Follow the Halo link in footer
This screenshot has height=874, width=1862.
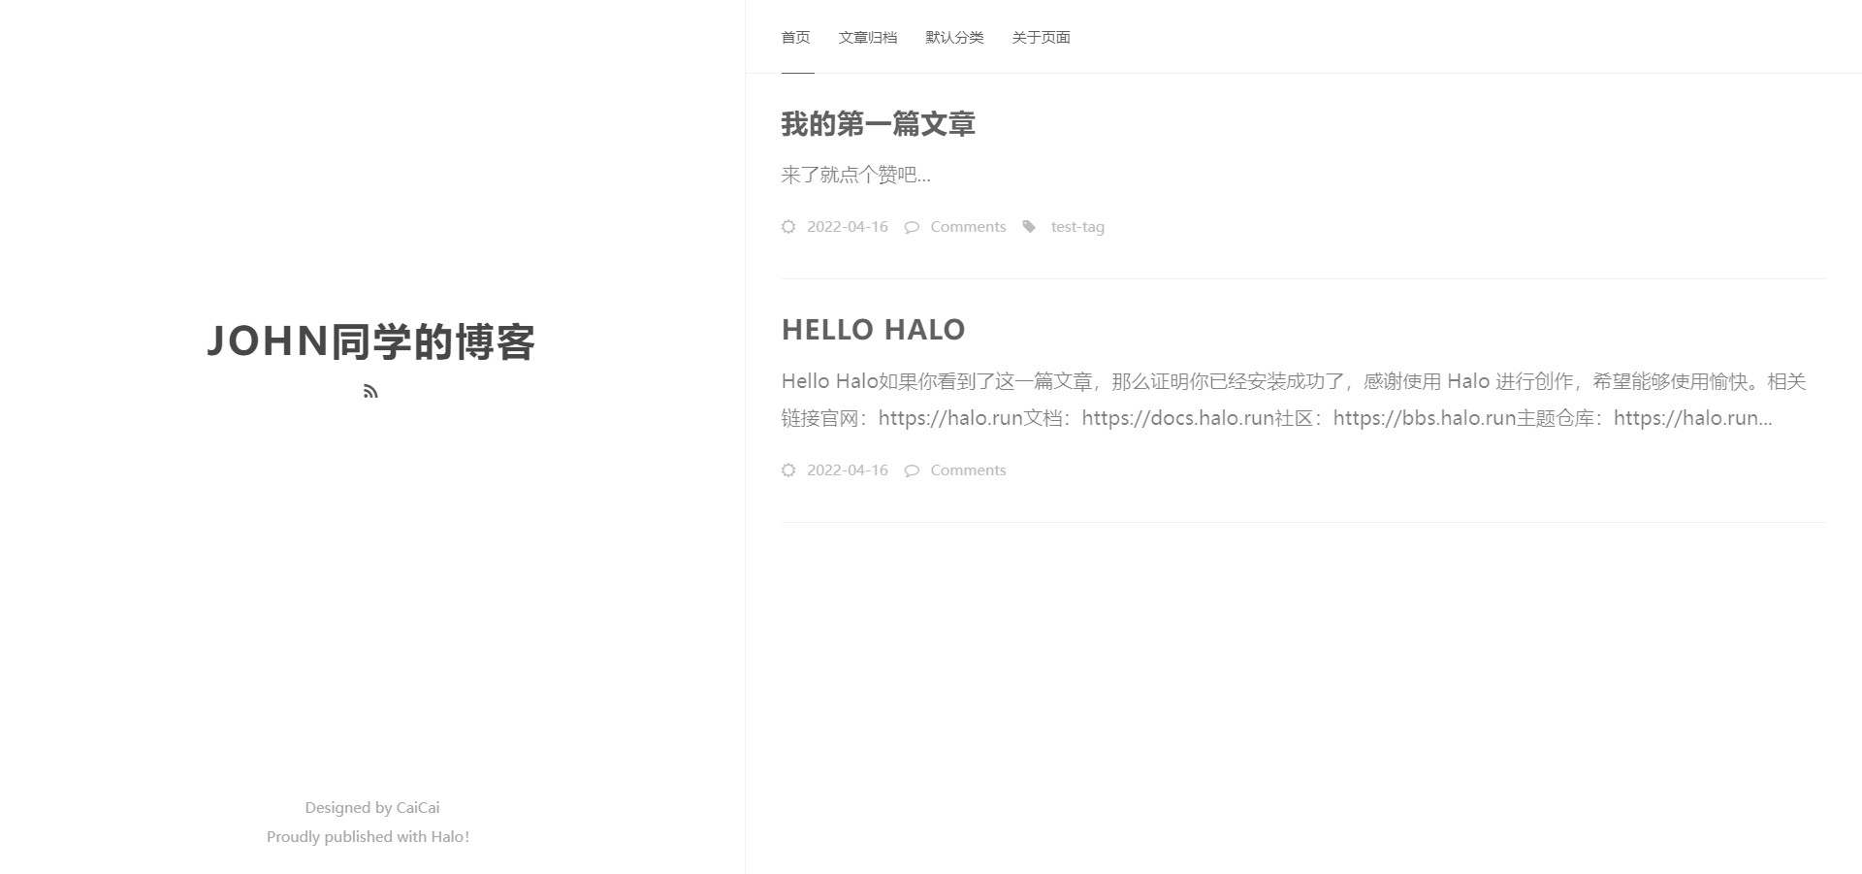tap(447, 836)
